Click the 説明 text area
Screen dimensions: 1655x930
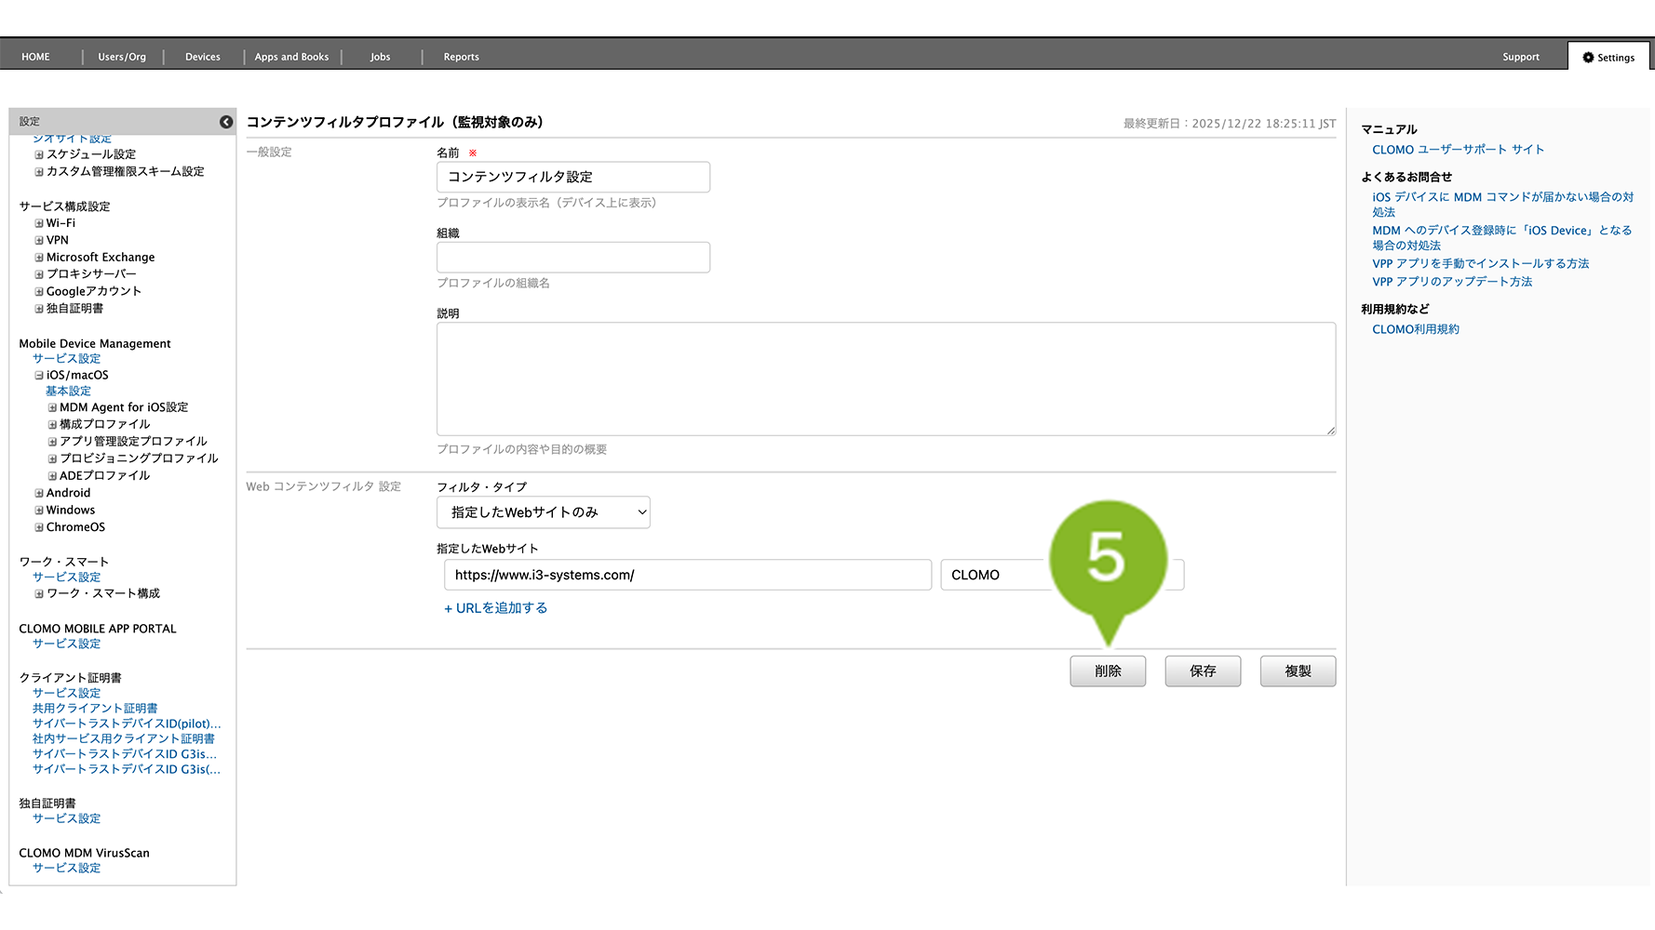point(885,379)
